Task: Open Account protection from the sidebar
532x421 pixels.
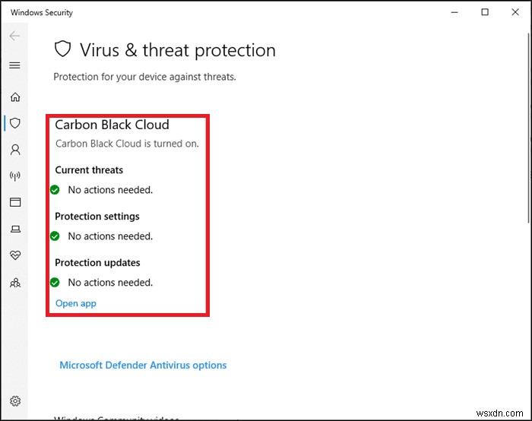Action: point(14,150)
